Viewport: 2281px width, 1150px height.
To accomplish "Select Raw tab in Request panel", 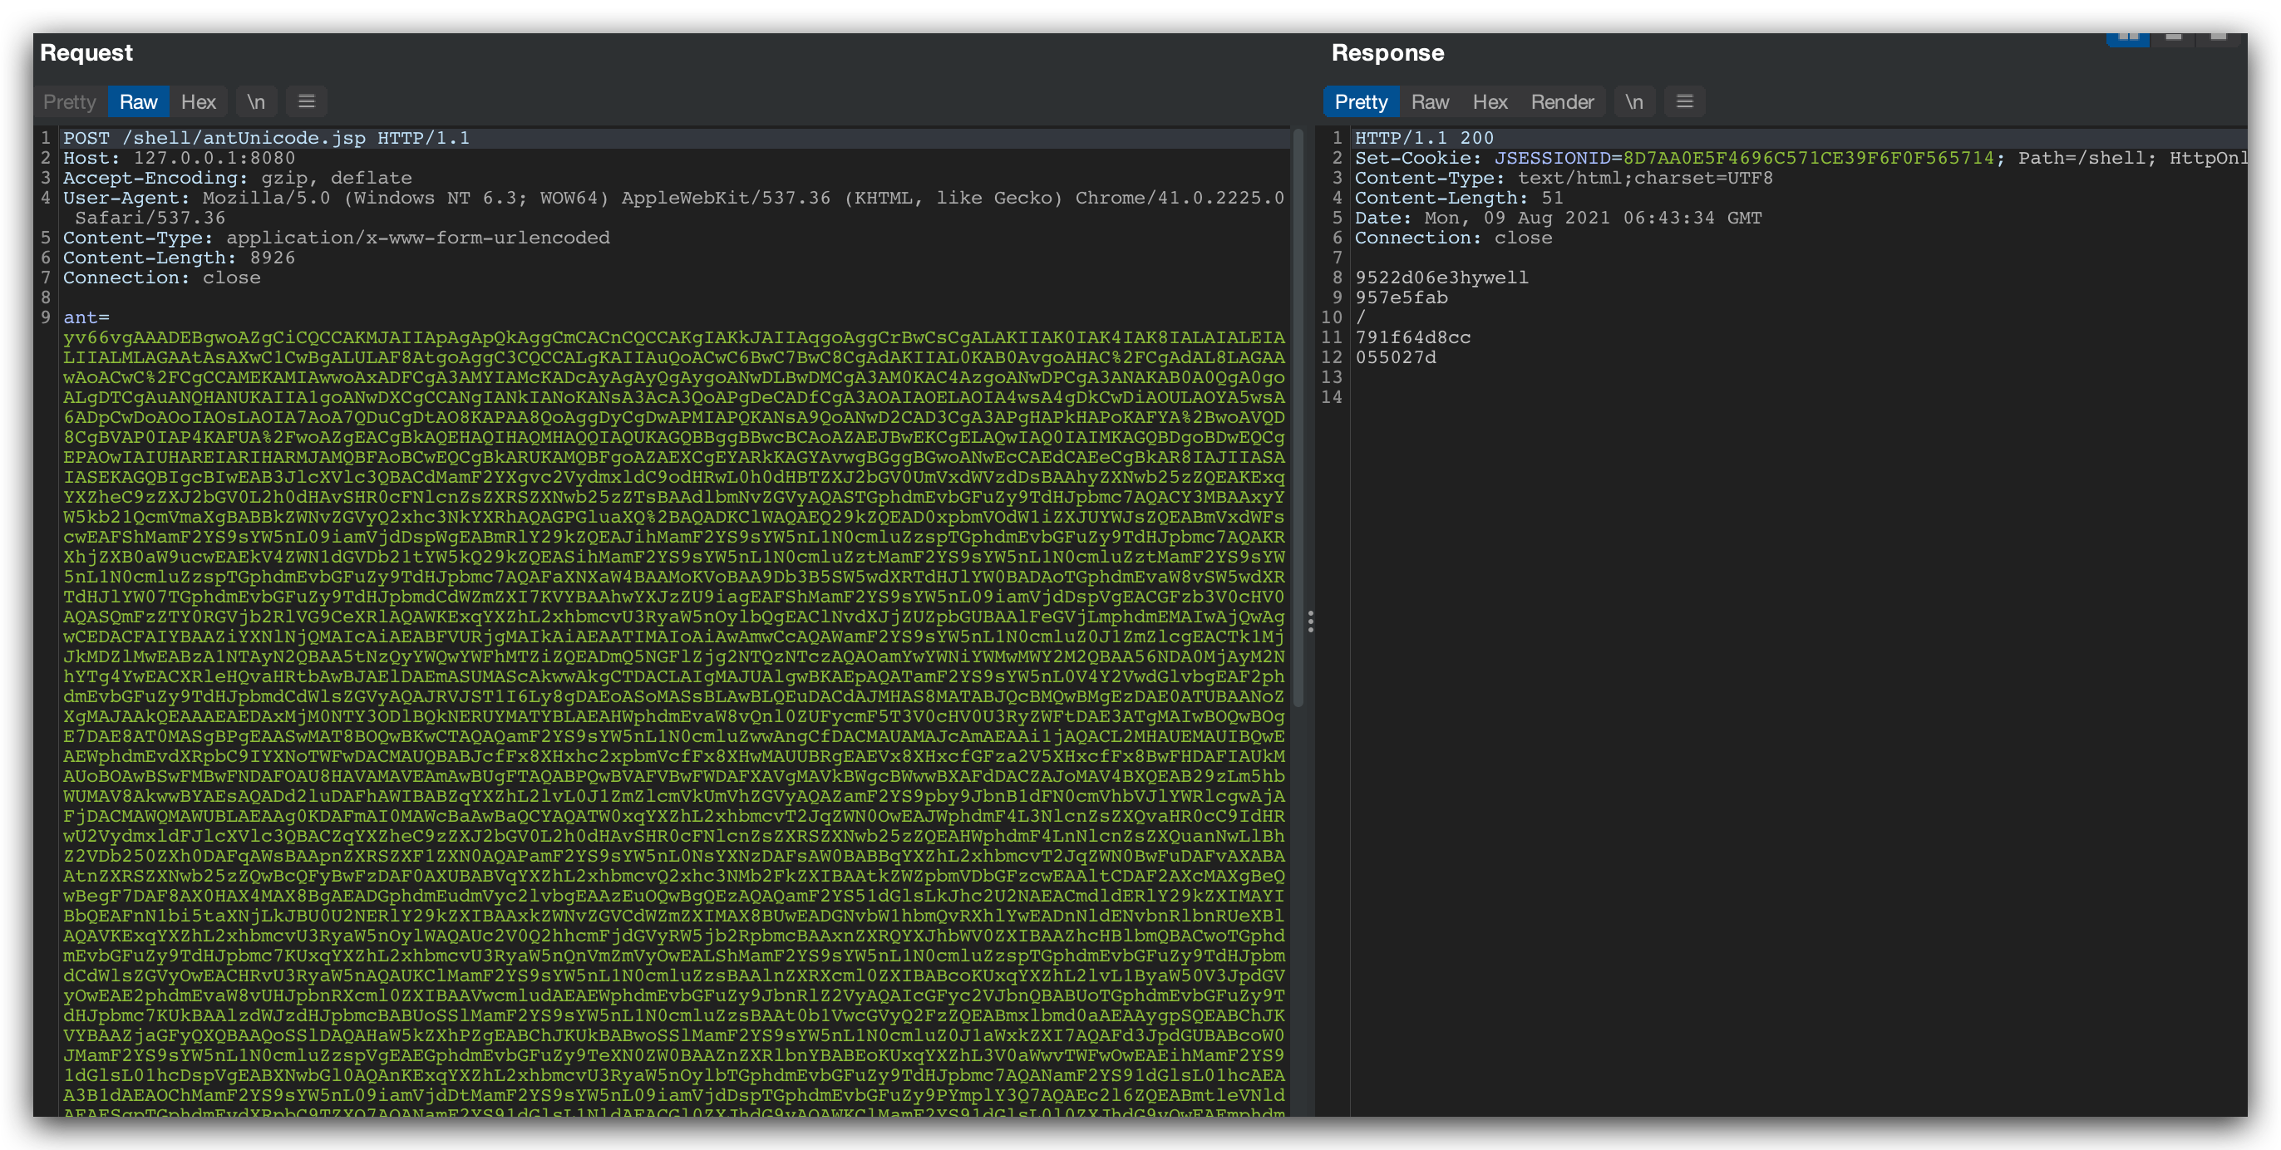I will pyautogui.click(x=138, y=102).
